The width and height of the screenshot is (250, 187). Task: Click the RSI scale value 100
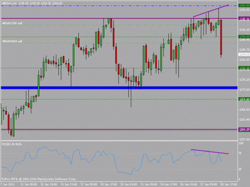point(241,143)
